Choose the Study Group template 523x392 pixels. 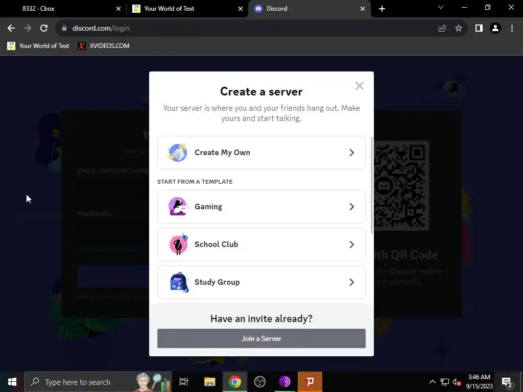point(261,282)
